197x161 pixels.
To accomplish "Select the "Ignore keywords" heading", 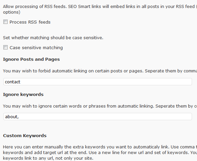I will (23, 94).
